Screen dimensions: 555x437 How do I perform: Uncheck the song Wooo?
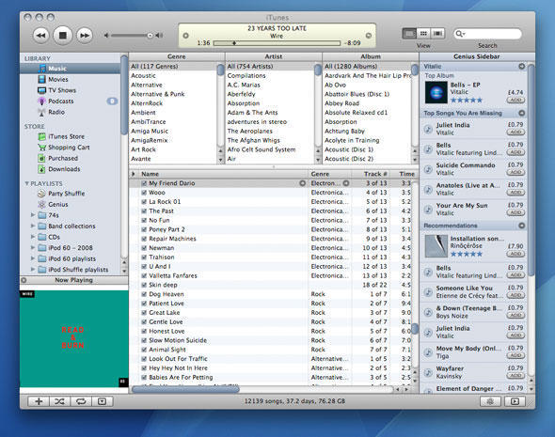click(144, 193)
